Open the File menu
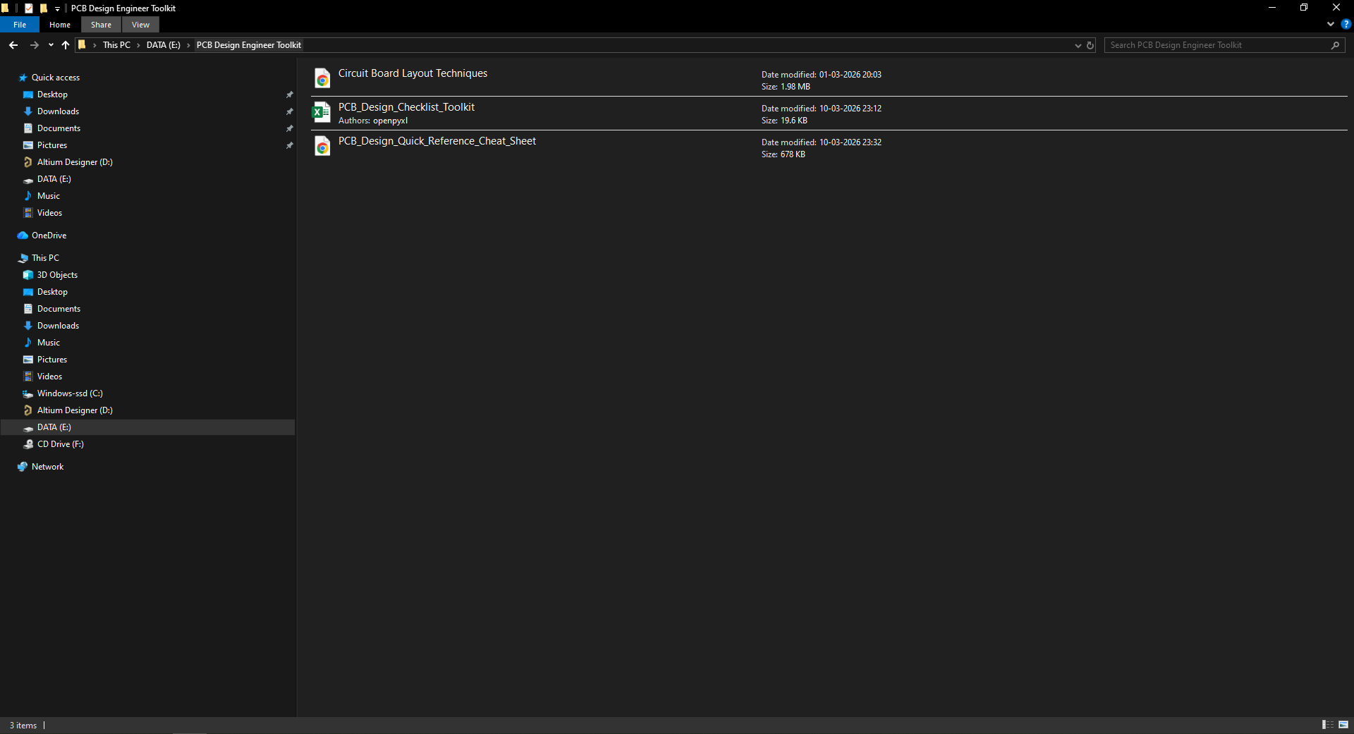The image size is (1354, 734). pos(20,24)
